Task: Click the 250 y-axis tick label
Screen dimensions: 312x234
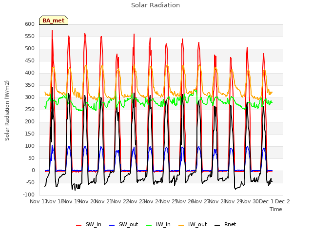Action: [x=30, y=109]
